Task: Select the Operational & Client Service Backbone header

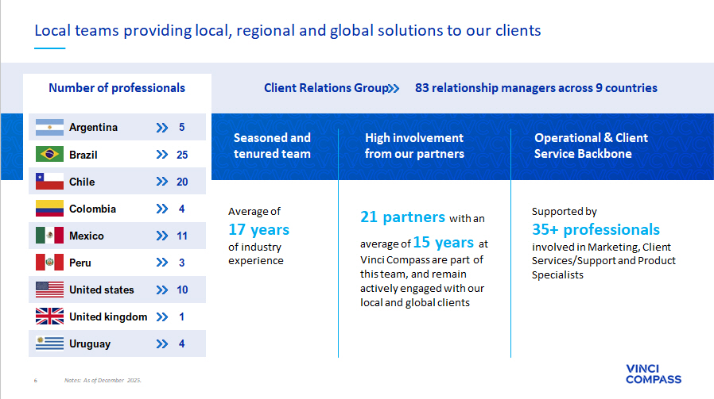Action: [591, 145]
